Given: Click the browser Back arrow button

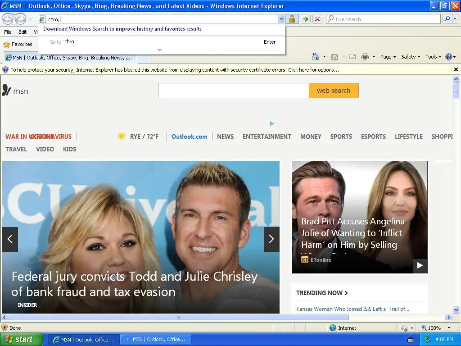Looking at the screenshot, I should (x=8, y=19).
